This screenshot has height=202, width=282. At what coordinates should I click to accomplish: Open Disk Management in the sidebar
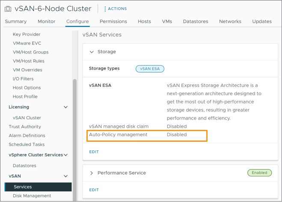tap(32, 196)
